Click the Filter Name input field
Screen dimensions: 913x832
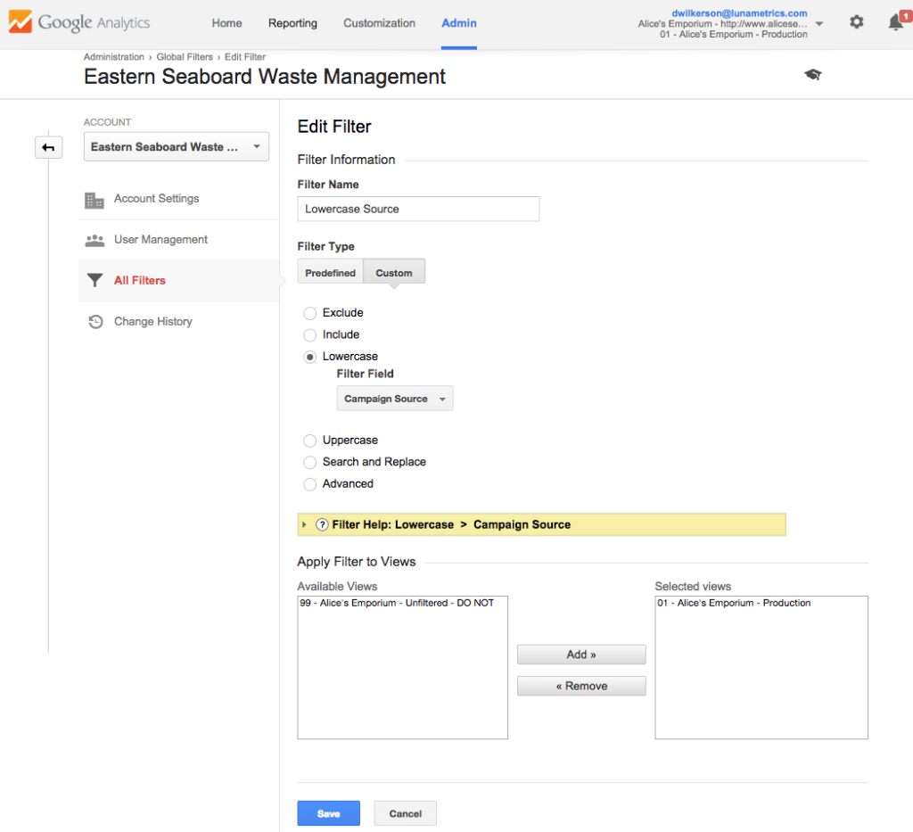click(x=418, y=209)
